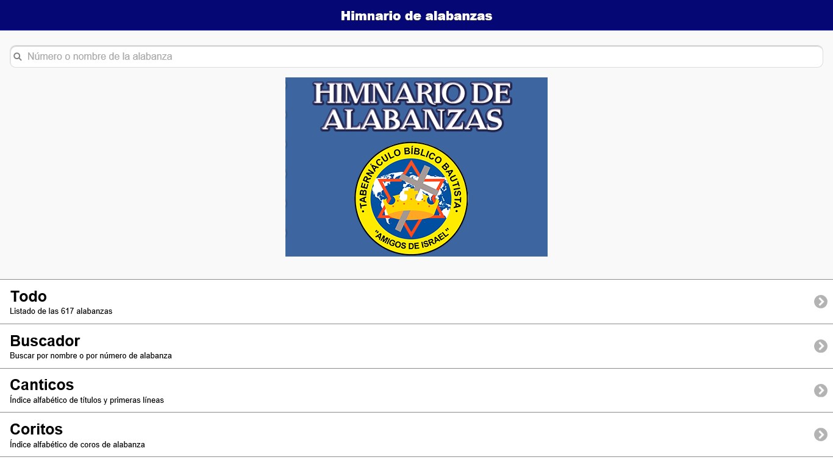Click "Índice alfabético de títulos y primeras líneas"
The width and height of the screenshot is (833, 468).
click(87, 400)
